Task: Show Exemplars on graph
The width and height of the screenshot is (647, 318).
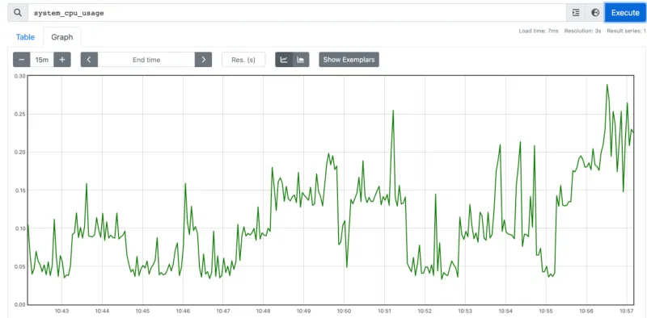Action: point(349,60)
